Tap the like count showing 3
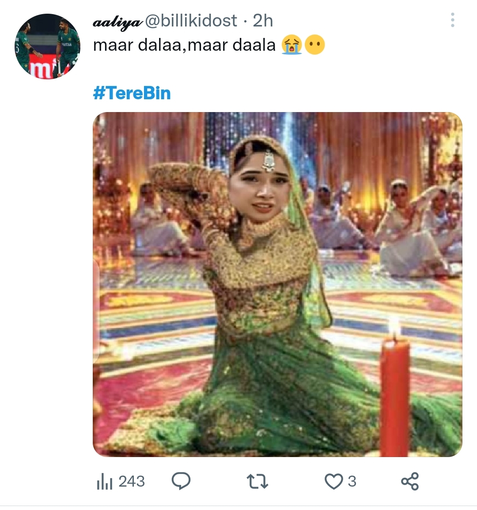 point(351,482)
